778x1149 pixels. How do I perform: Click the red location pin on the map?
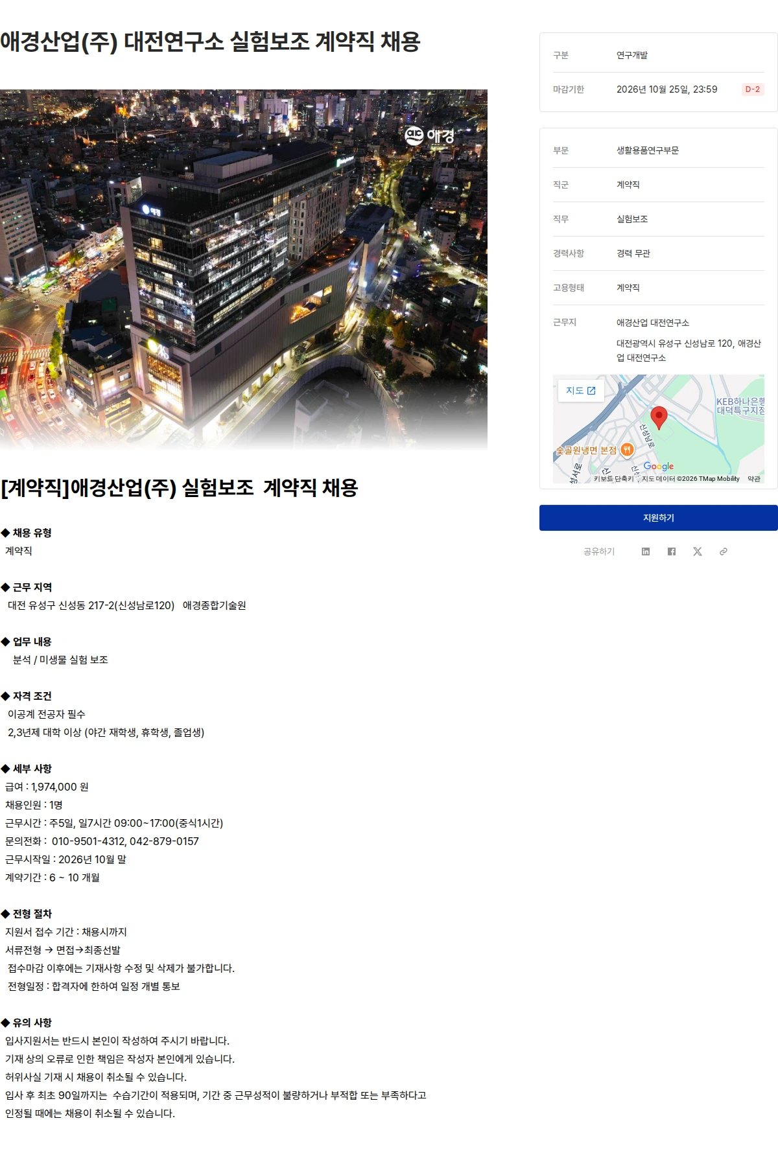[659, 417]
